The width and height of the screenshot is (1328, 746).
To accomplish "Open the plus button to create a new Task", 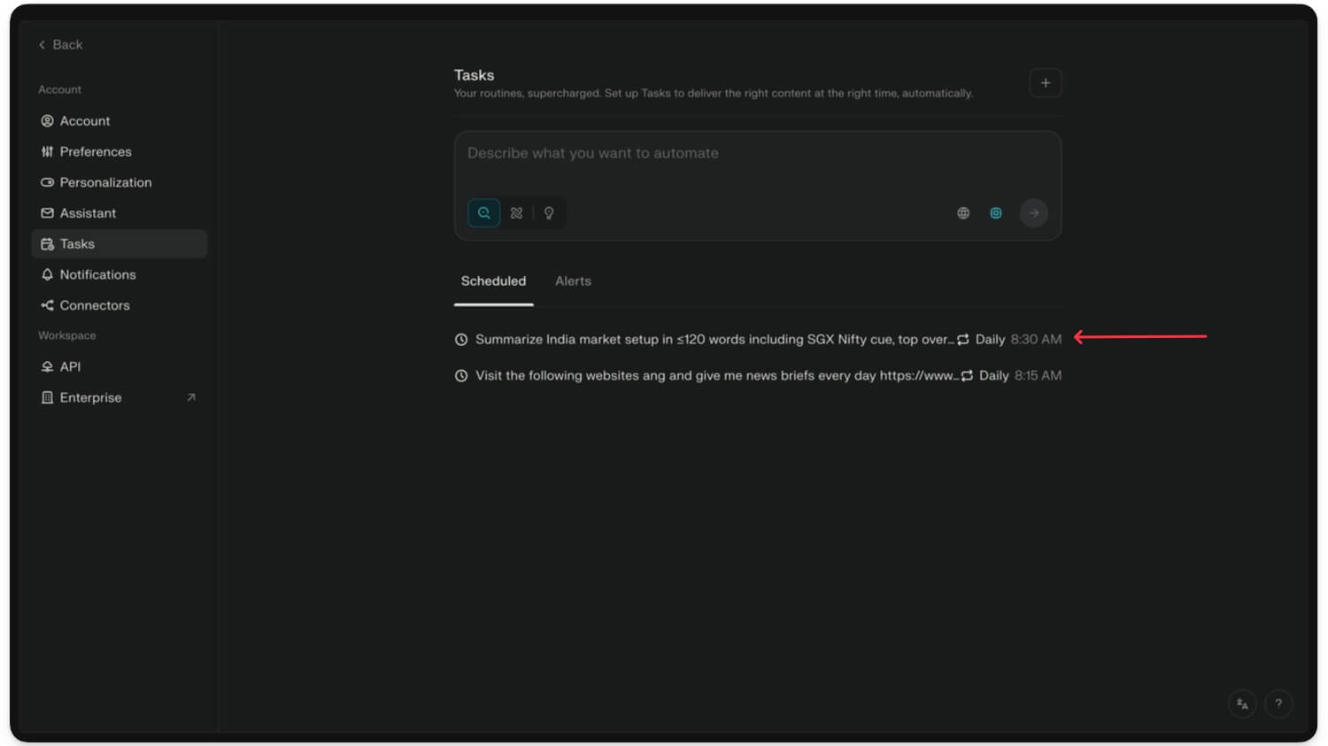I will coord(1046,82).
